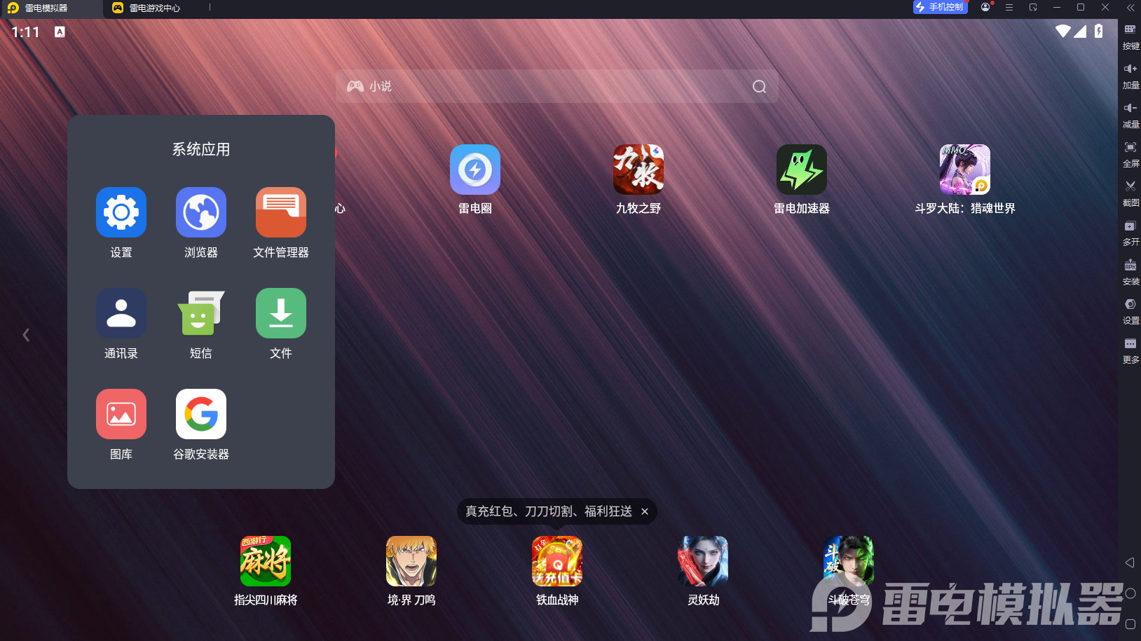Open the 图库 gallery app
This screenshot has width=1141, height=641.
click(121, 414)
